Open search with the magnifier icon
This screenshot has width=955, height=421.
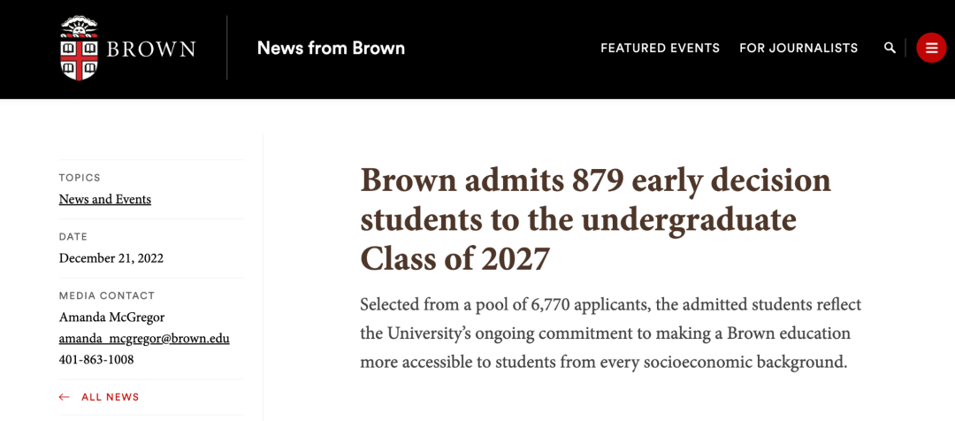pos(890,48)
